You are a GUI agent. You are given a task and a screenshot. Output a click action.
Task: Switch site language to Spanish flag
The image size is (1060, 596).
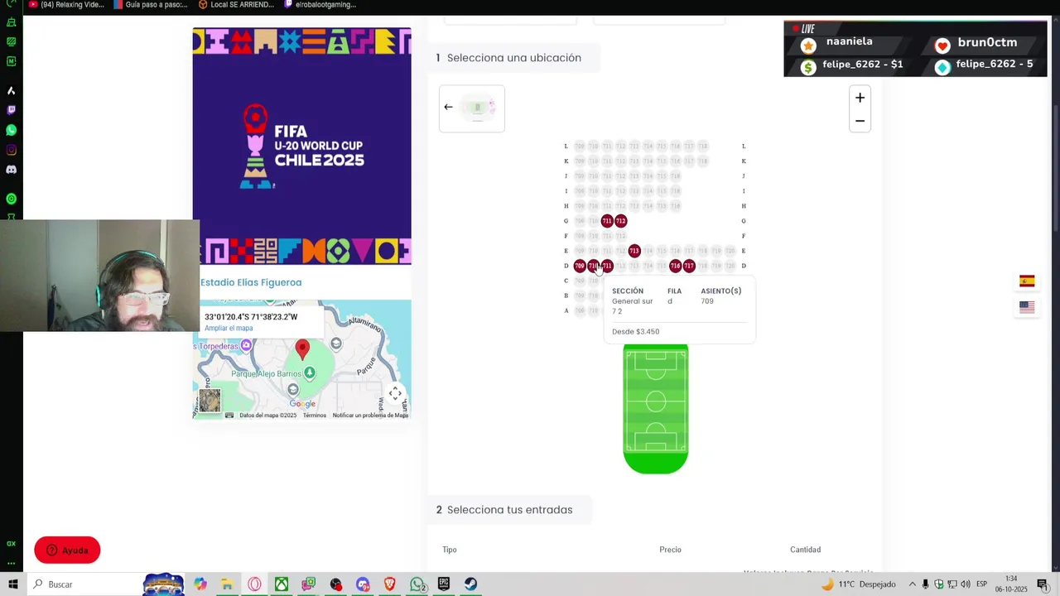click(x=1027, y=281)
